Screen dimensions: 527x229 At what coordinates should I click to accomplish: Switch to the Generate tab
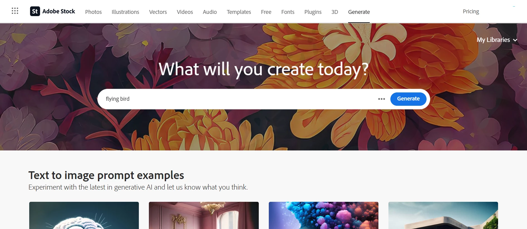pos(359,12)
